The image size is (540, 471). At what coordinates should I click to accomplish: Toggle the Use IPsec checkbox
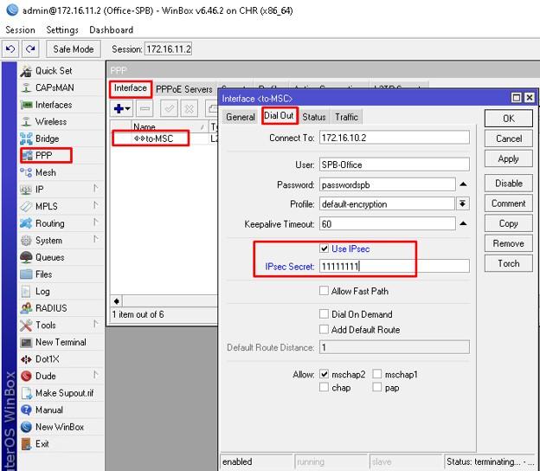[324, 248]
